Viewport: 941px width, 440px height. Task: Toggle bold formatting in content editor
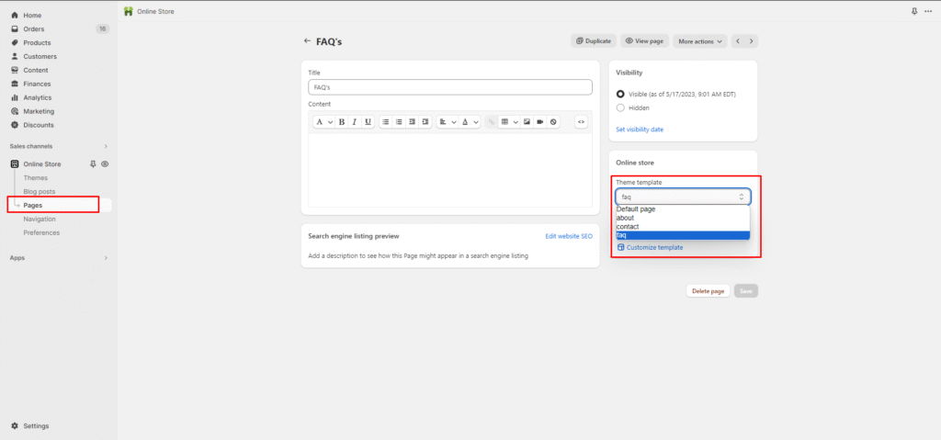pyautogui.click(x=342, y=121)
